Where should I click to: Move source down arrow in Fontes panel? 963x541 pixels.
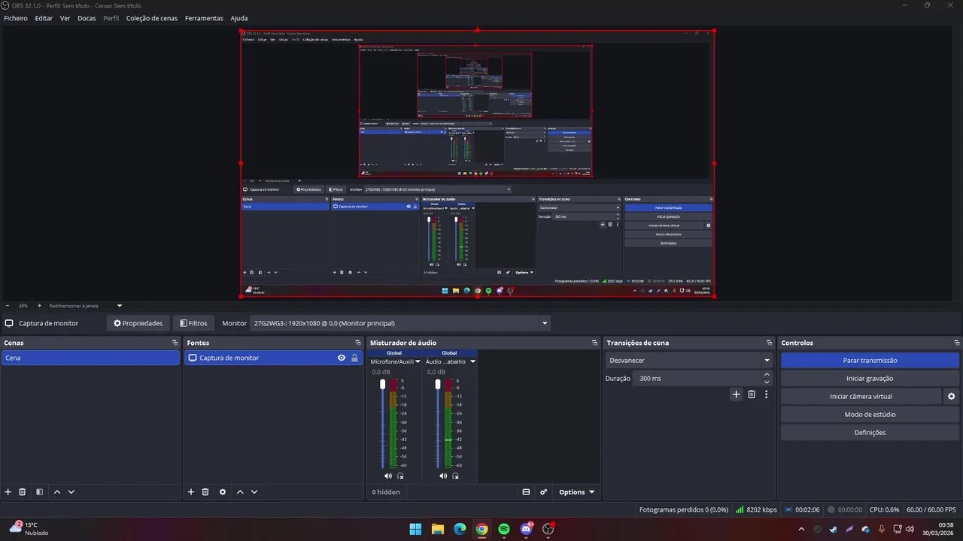pos(254,492)
